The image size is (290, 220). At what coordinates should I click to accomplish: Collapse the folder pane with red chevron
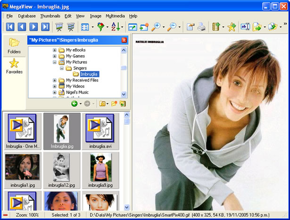click(124, 40)
